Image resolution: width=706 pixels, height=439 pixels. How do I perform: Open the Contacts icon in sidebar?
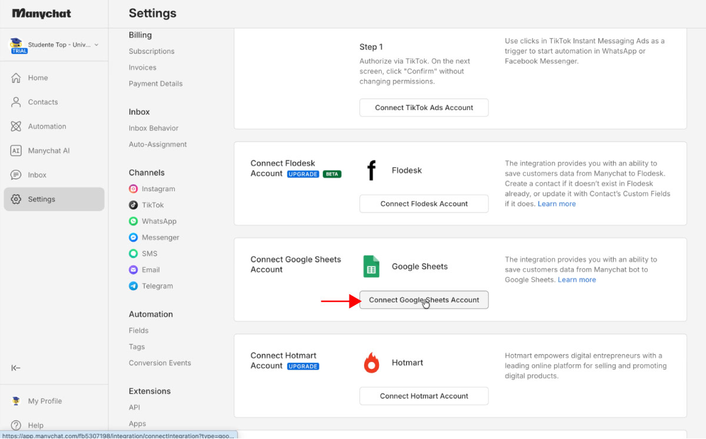(16, 102)
